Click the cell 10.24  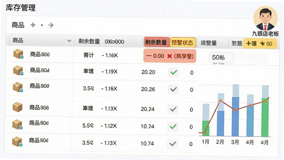pyautogui.click(x=147, y=127)
